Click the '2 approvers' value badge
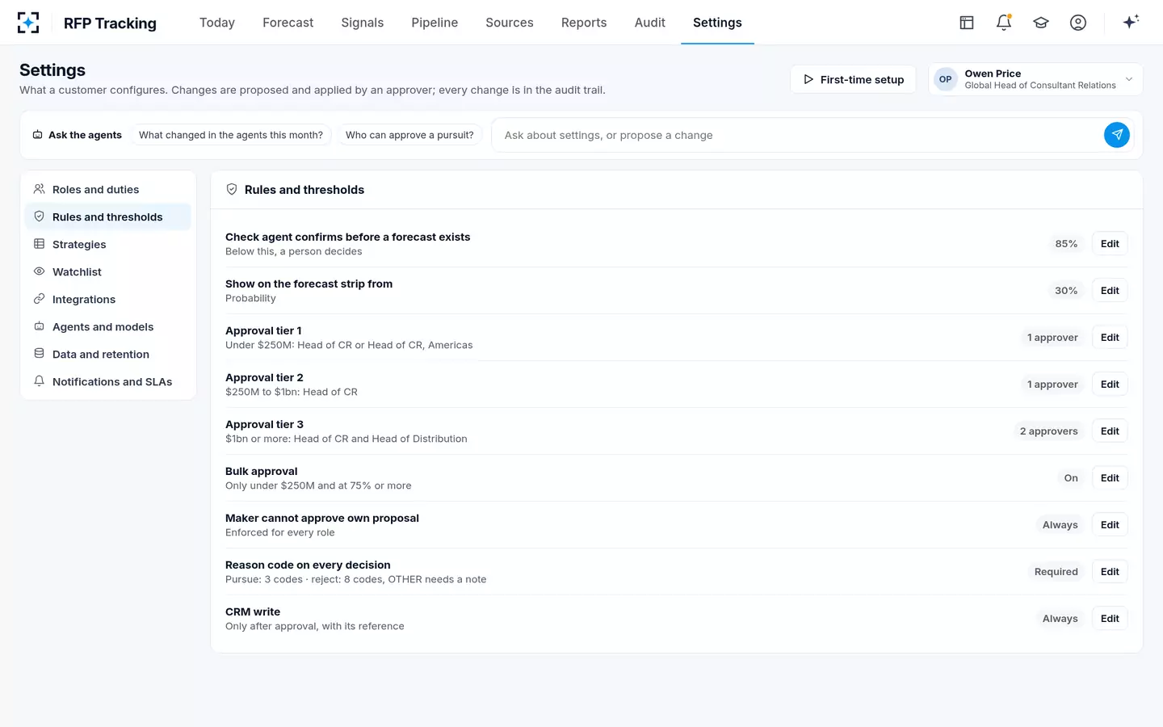1163x727 pixels. click(1048, 431)
